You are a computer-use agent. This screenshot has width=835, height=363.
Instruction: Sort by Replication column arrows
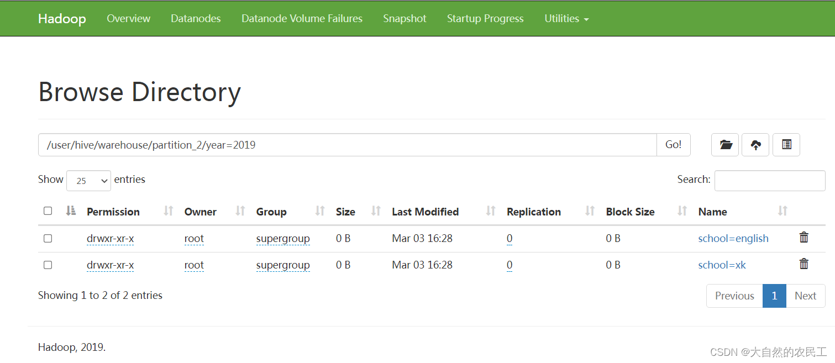point(590,211)
